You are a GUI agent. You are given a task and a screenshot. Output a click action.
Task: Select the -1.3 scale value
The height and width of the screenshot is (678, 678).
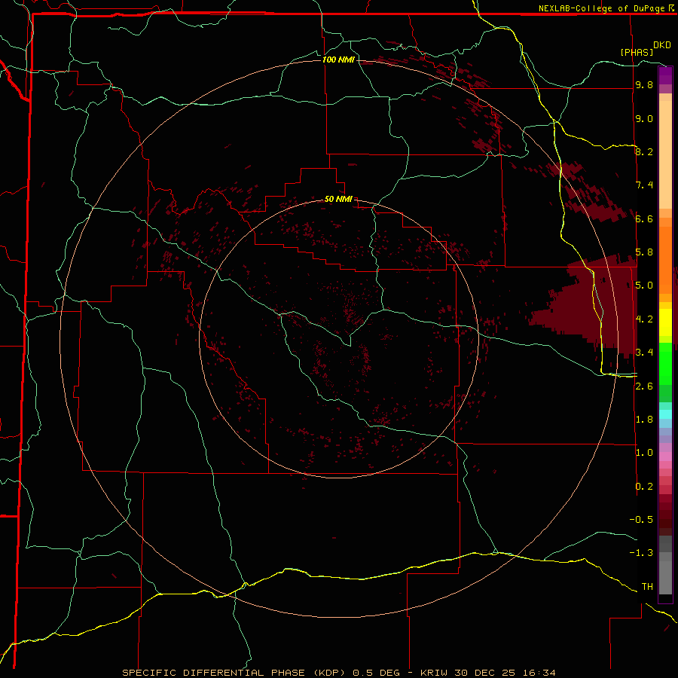tap(641, 553)
